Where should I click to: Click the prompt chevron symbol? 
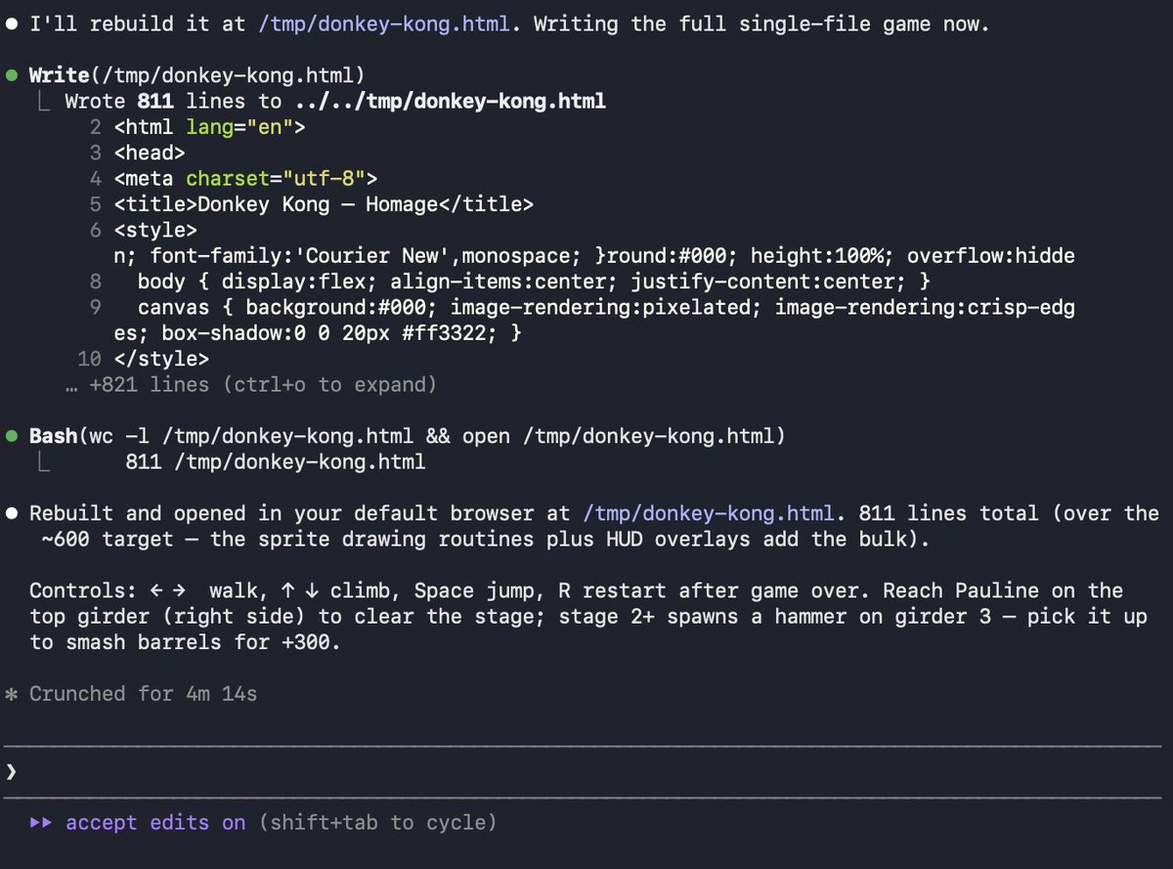[11, 772]
